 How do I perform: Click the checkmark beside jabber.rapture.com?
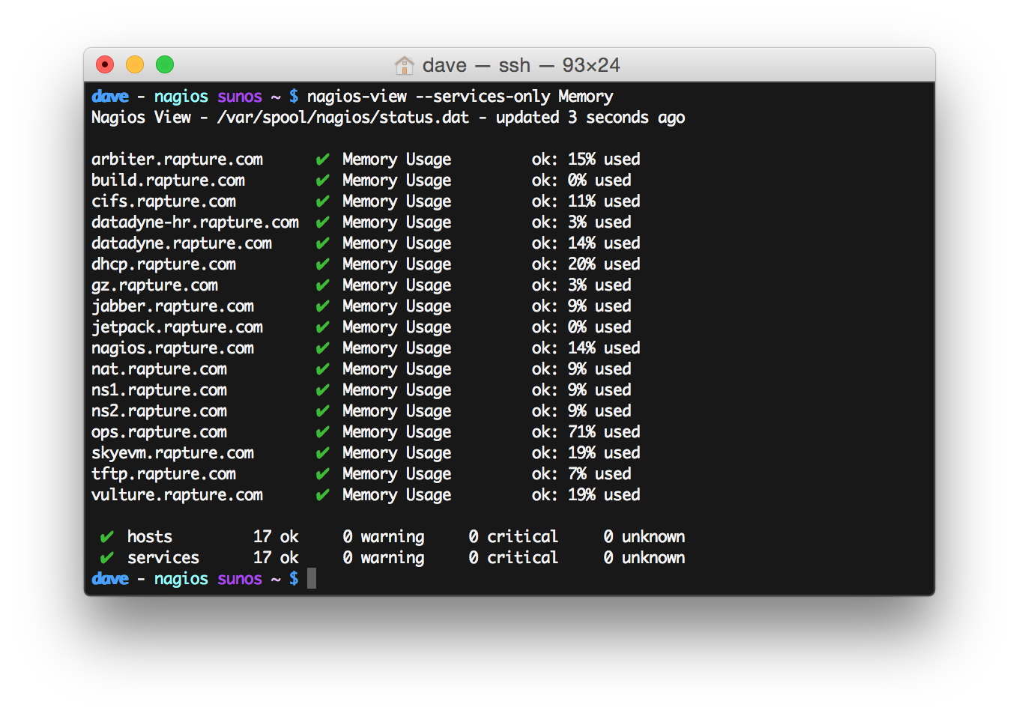[323, 306]
